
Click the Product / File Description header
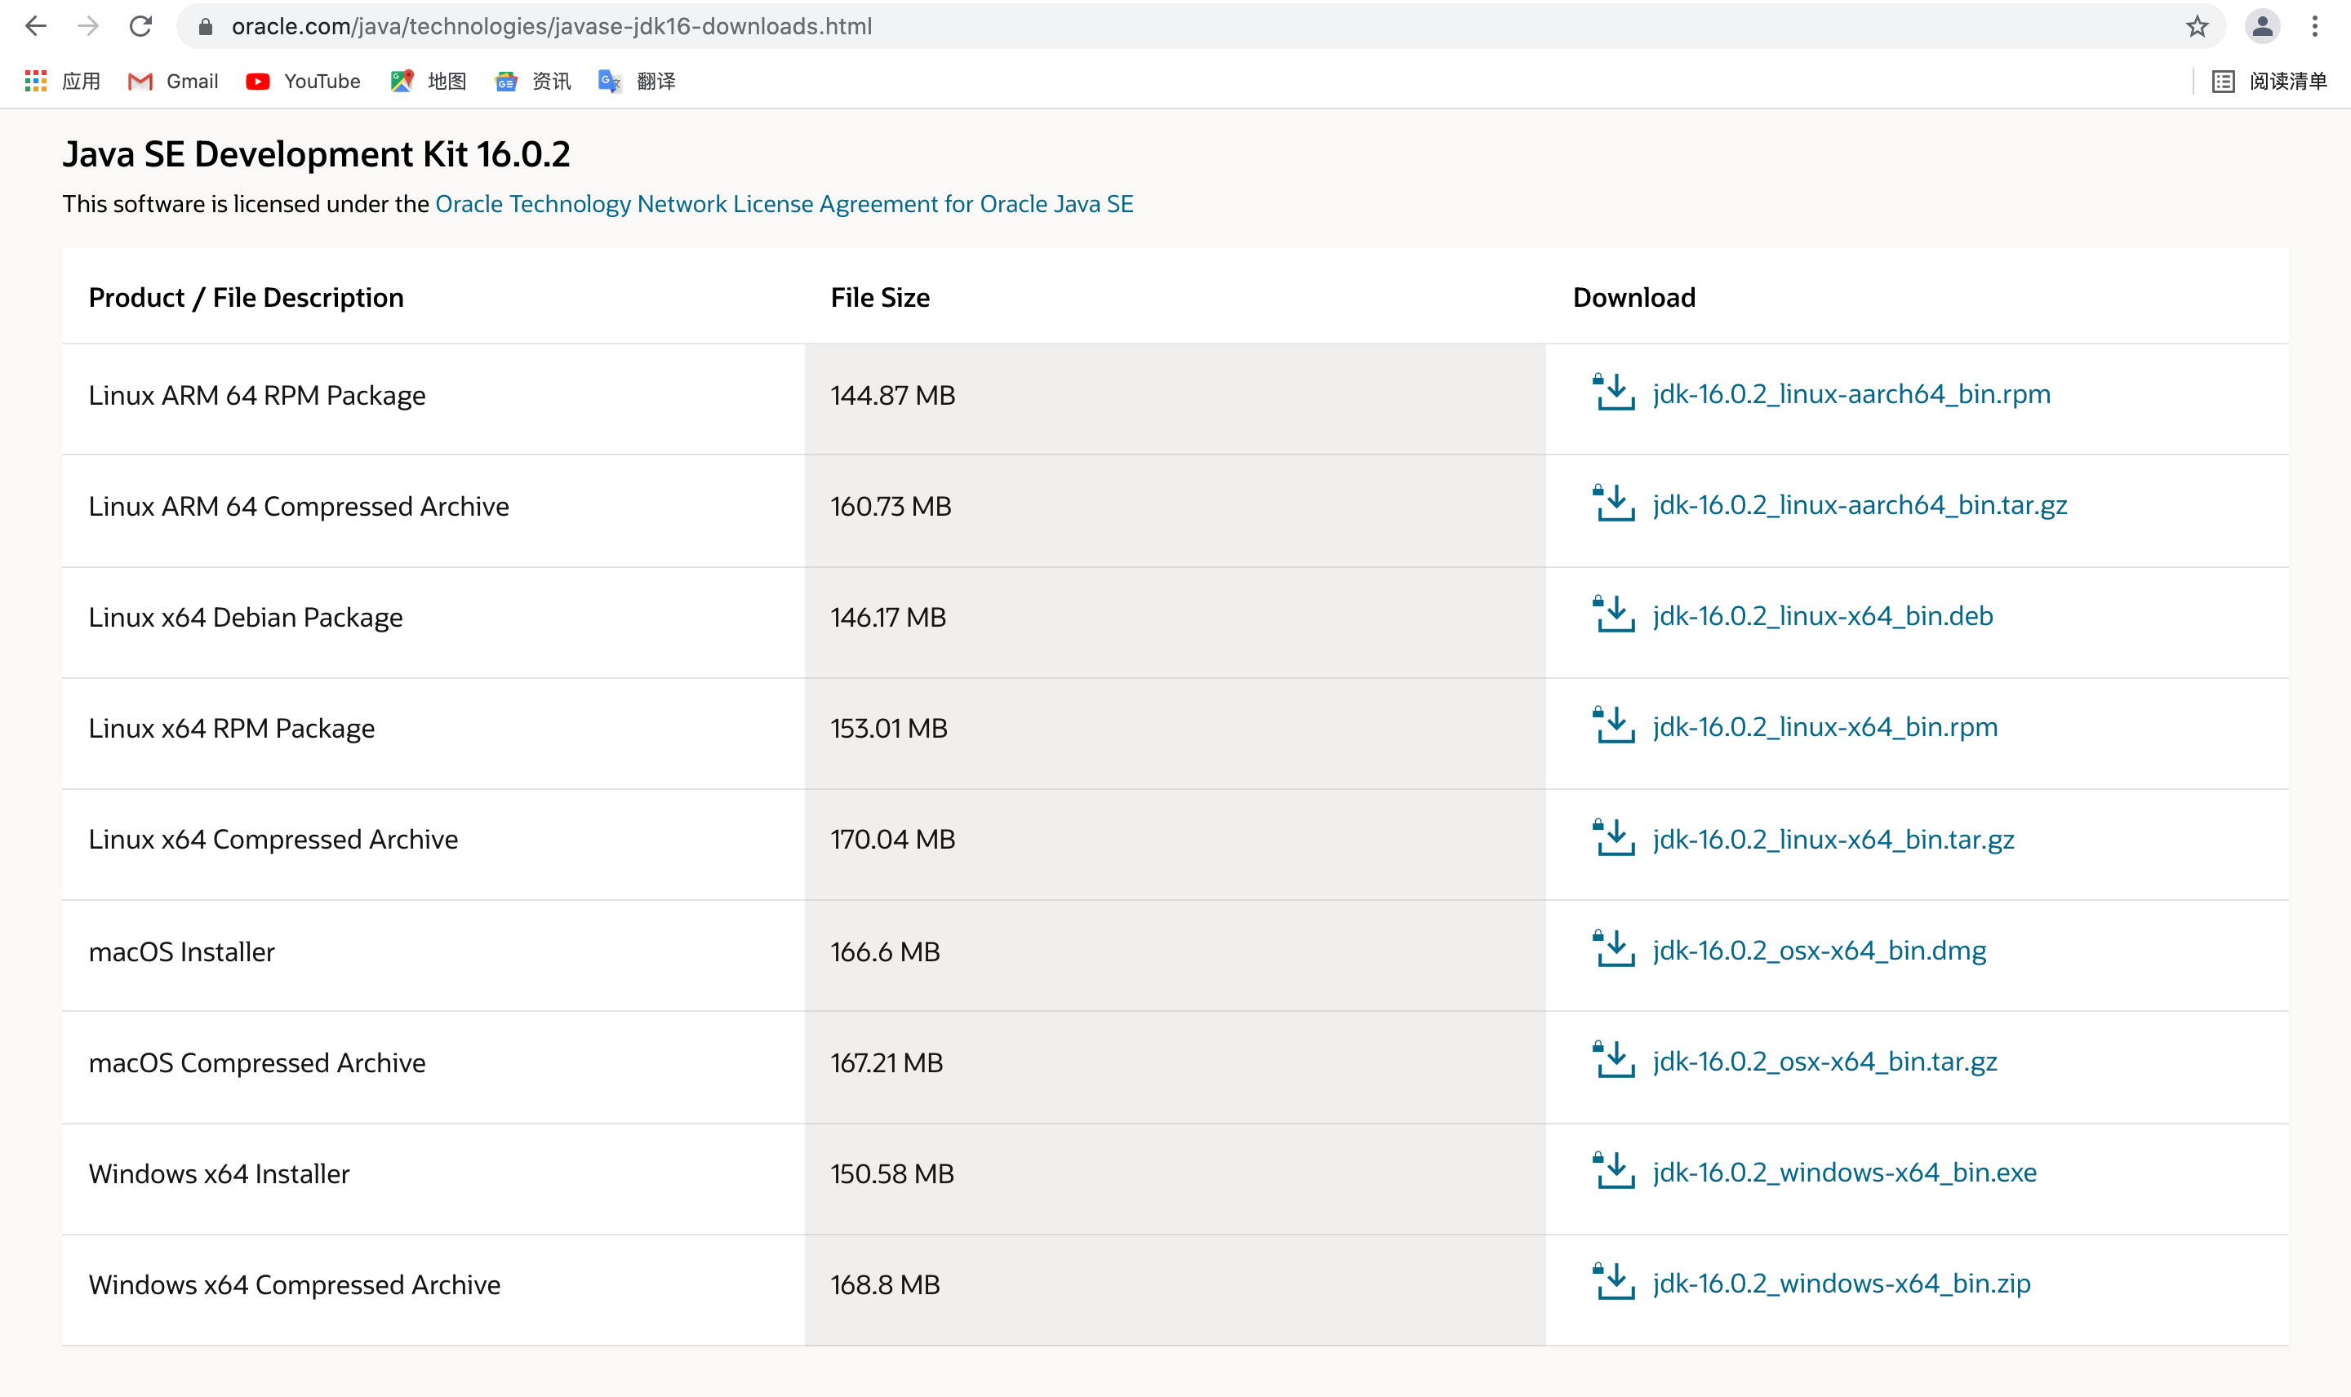246,298
